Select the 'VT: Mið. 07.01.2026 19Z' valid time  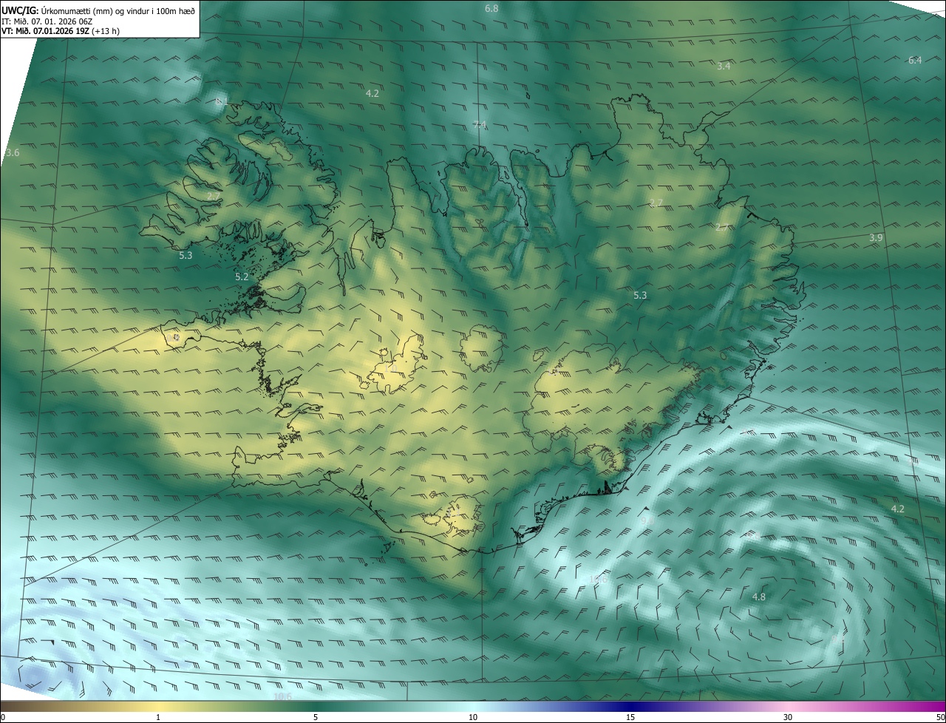click(x=47, y=31)
